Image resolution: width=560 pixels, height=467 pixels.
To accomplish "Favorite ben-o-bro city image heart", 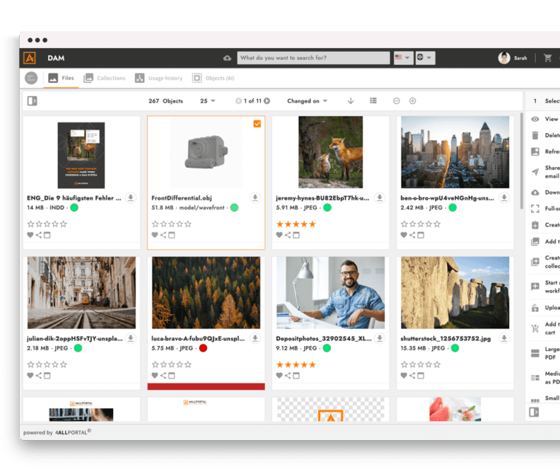I will click(403, 235).
